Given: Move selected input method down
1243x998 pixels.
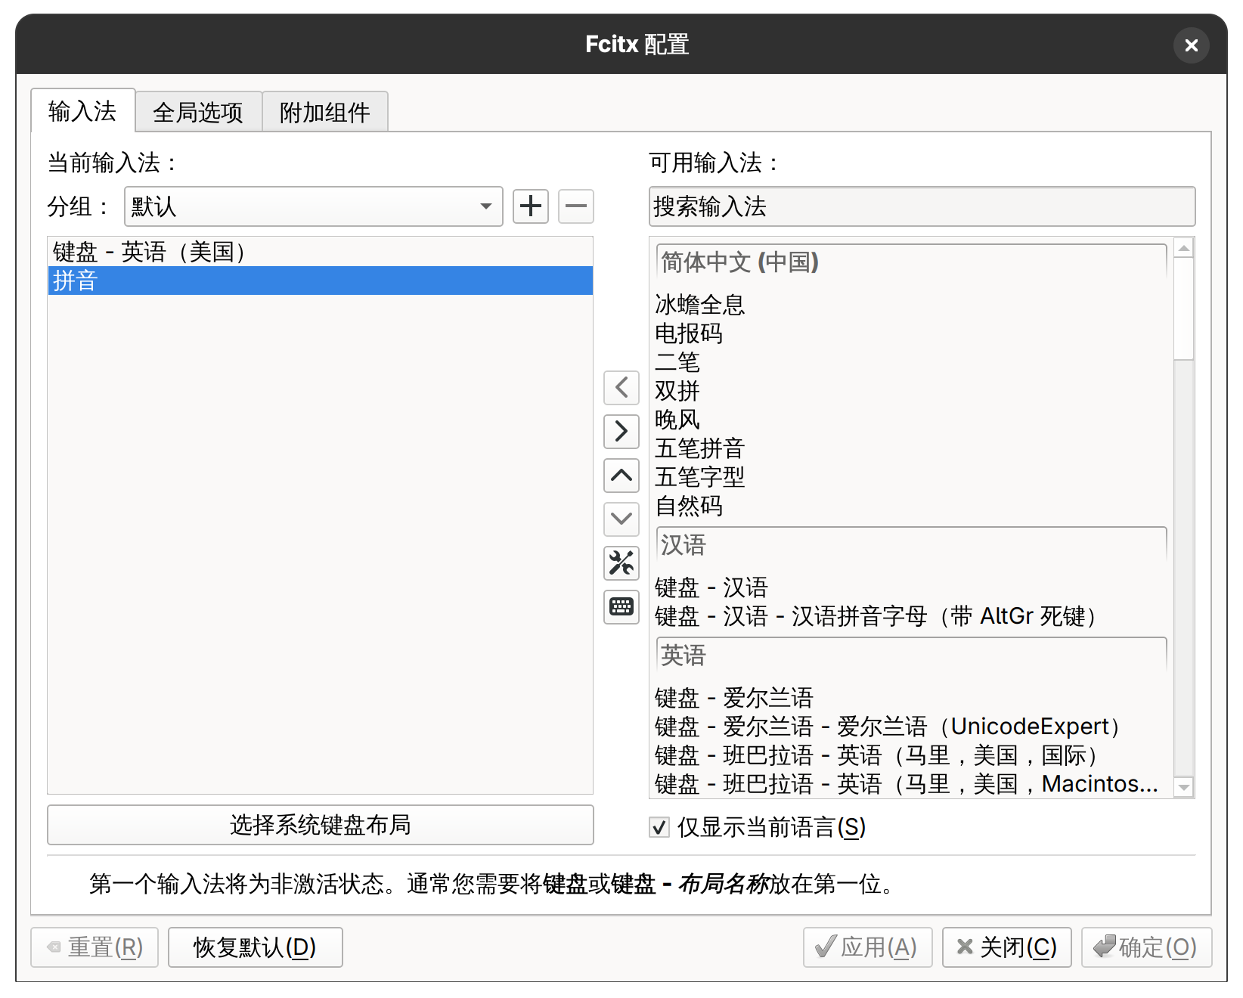Looking at the screenshot, I should [621, 519].
